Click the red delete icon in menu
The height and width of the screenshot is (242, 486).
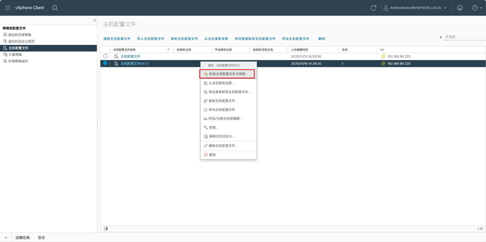point(206,155)
